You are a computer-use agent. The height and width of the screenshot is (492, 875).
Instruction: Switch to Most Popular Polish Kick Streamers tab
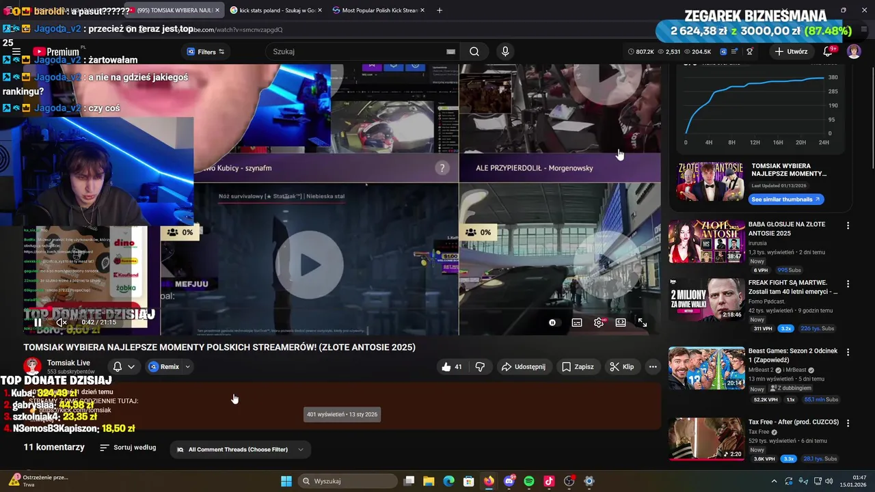(379, 10)
